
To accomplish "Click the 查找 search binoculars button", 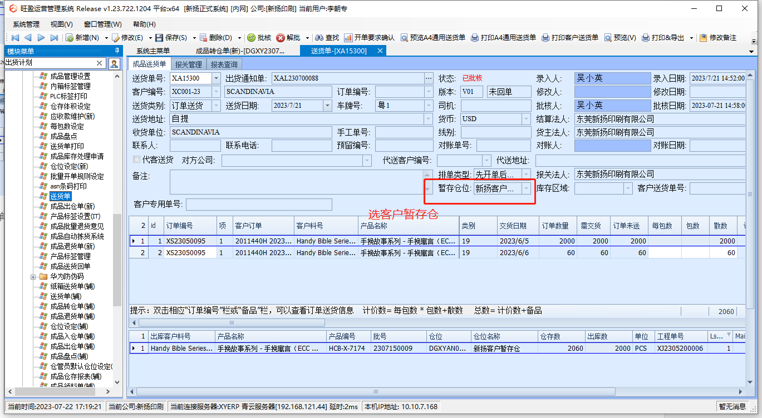I will (327, 38).
